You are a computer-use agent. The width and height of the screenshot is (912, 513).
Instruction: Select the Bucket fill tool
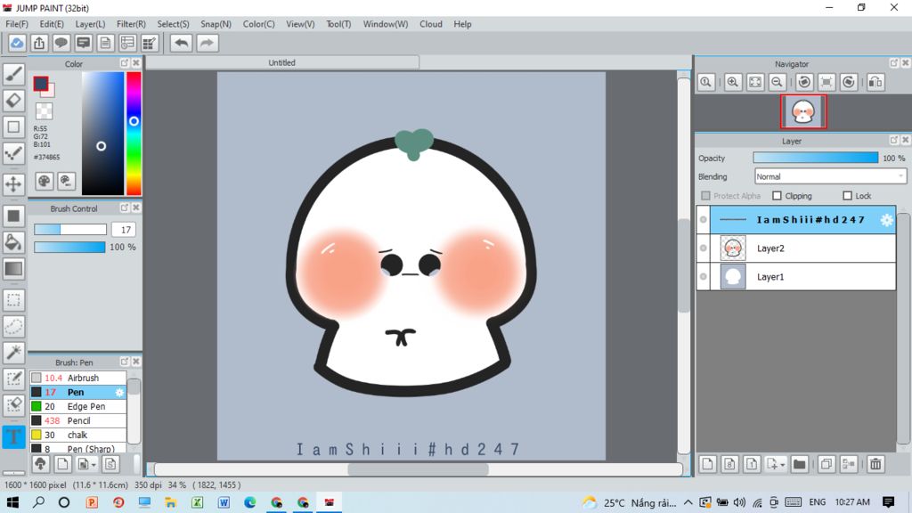13,242
